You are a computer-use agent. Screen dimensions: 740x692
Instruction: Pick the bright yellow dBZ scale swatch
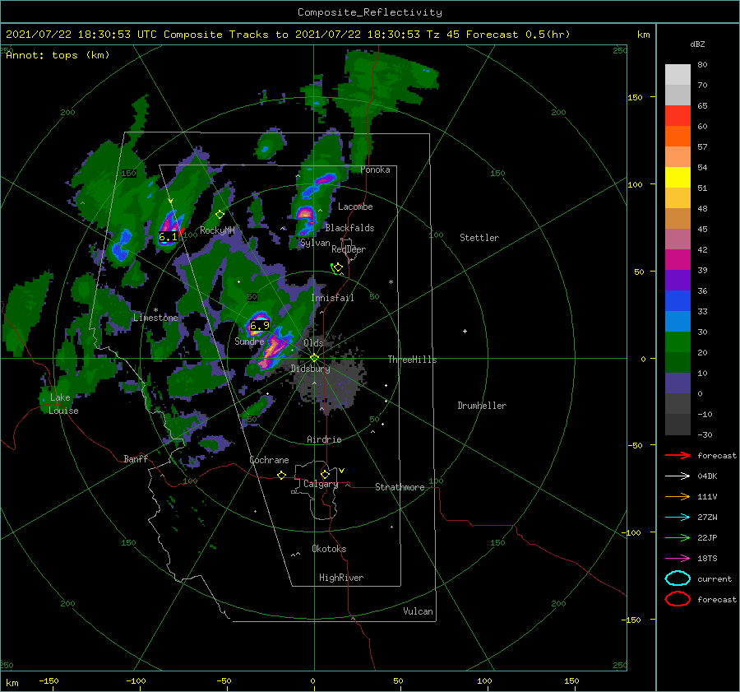pyautogui.click(x=678, y=178)
